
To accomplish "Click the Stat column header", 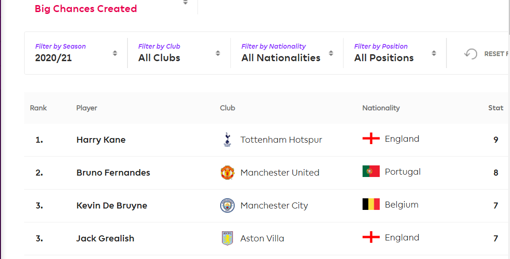I will [496, 108].
